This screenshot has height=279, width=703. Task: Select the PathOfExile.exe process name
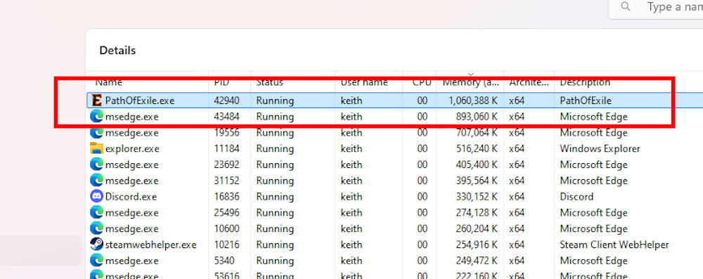coord(139,100)
